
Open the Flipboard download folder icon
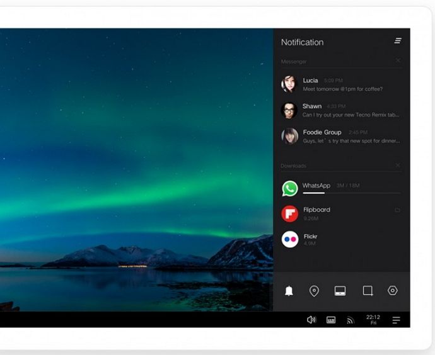397,210
